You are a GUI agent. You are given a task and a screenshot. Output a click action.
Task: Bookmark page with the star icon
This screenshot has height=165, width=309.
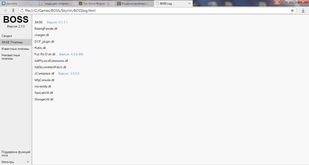pyautogui.click(x=292, y=11)
